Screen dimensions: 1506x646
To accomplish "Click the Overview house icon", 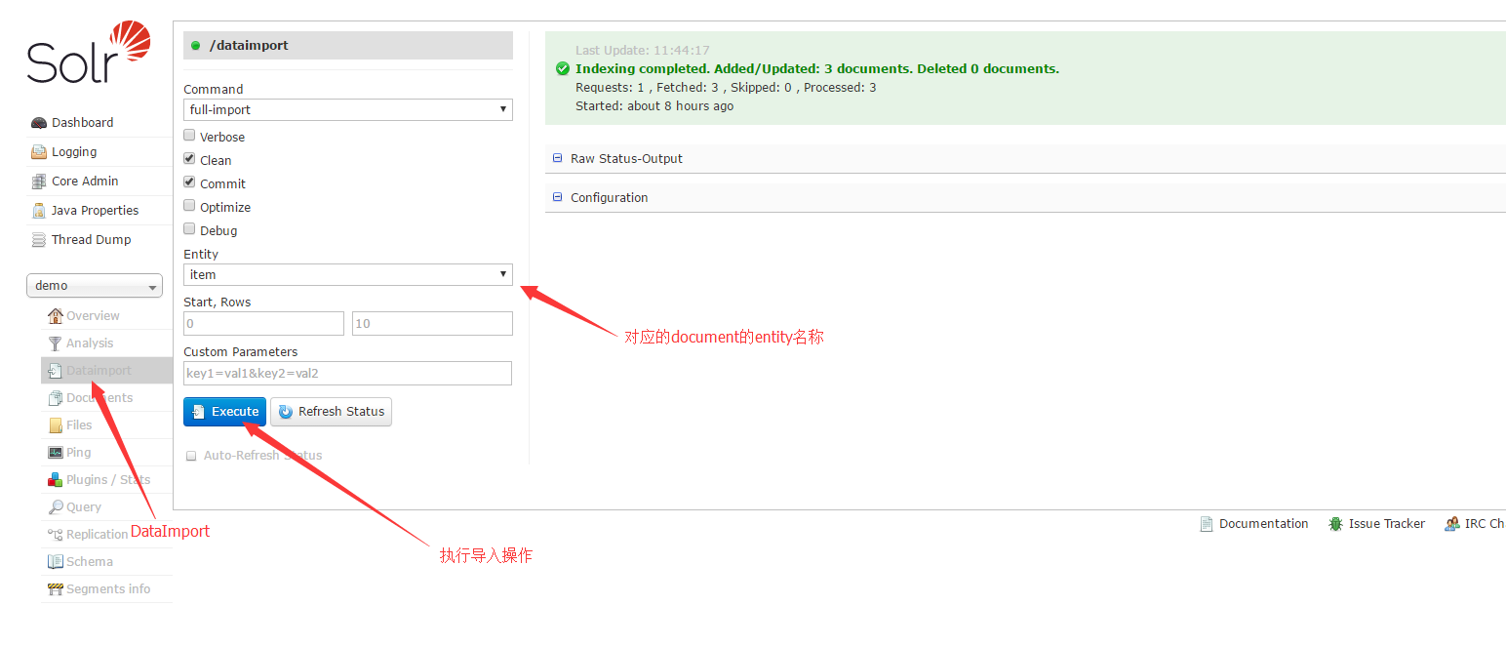I will click(56, 316).
